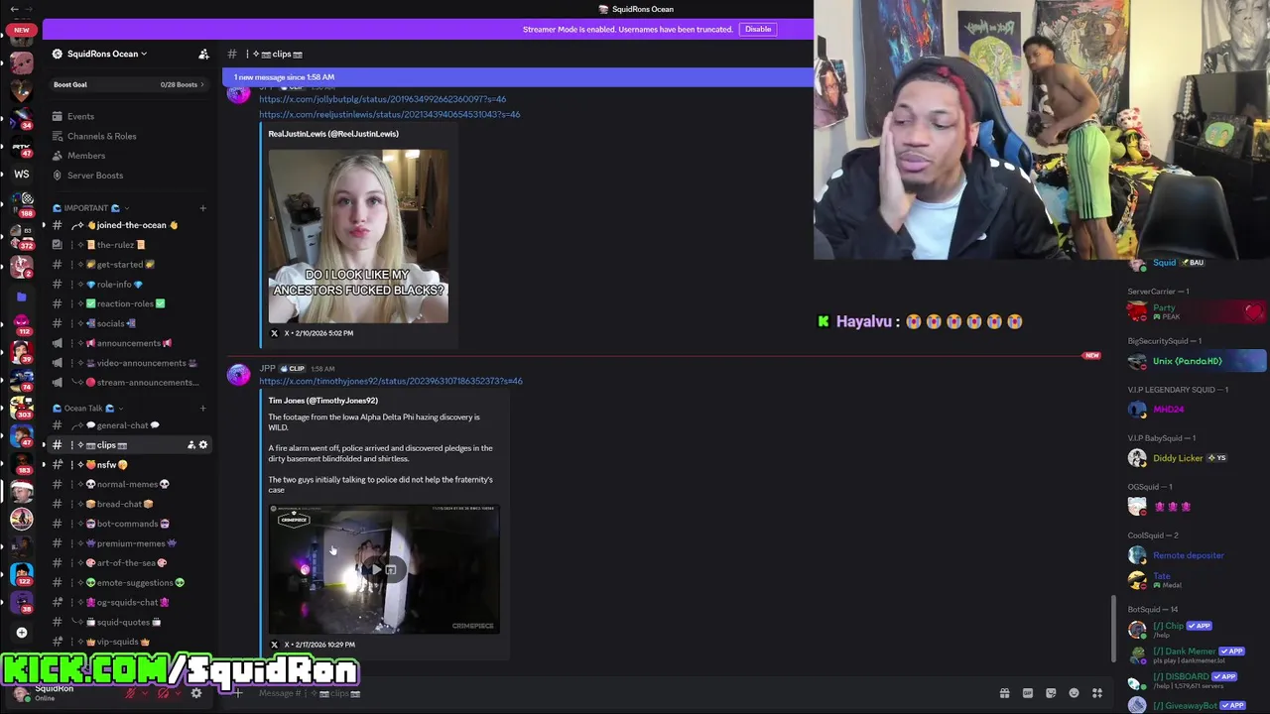Open microphone input options arrow

pyautogui.click(x=145, y=693)
